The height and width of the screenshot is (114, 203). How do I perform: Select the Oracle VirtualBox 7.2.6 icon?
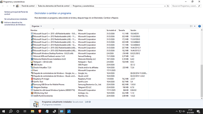coord(32,67)
